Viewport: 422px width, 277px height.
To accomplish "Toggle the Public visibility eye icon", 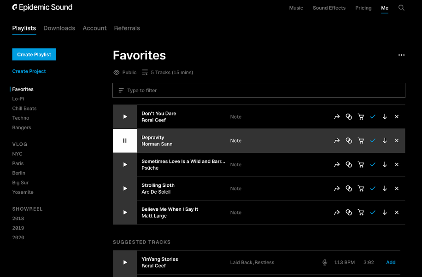I will click(x=117, y=73).
